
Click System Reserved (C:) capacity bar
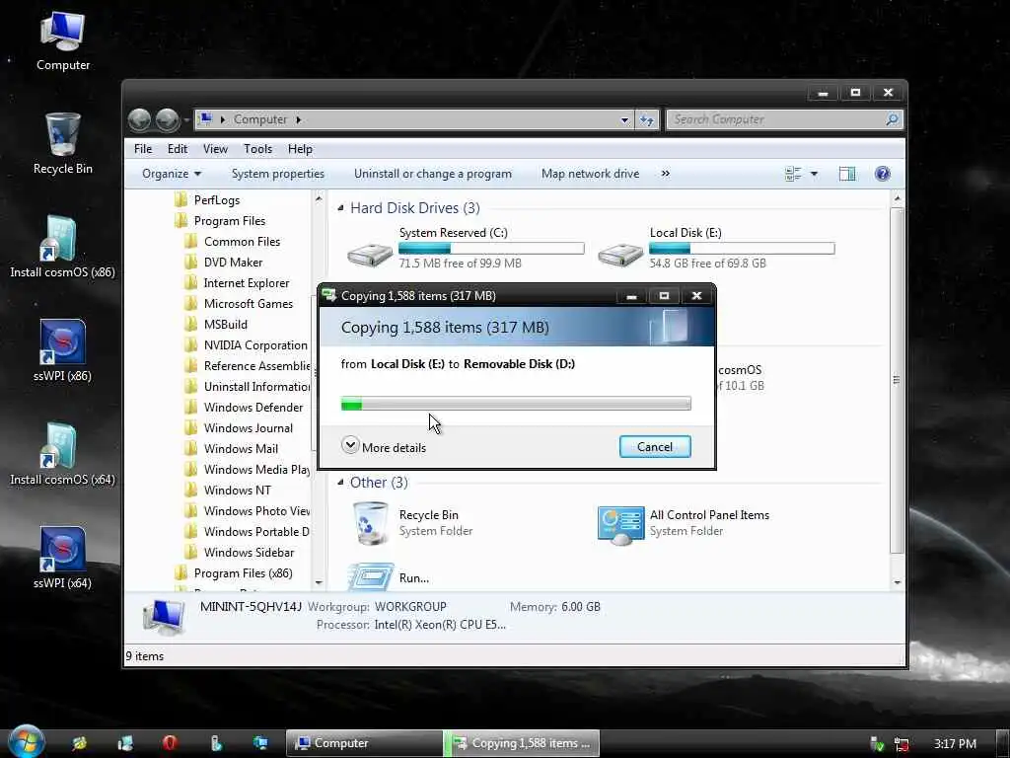point(491,248)
